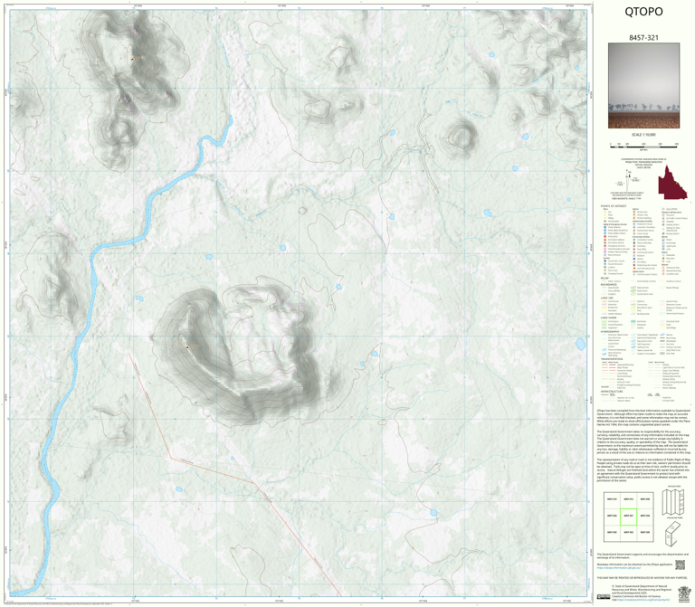The image size is (695, 607).
Task: Click the LAND COVER legend heading
Action: coord(608,318)
